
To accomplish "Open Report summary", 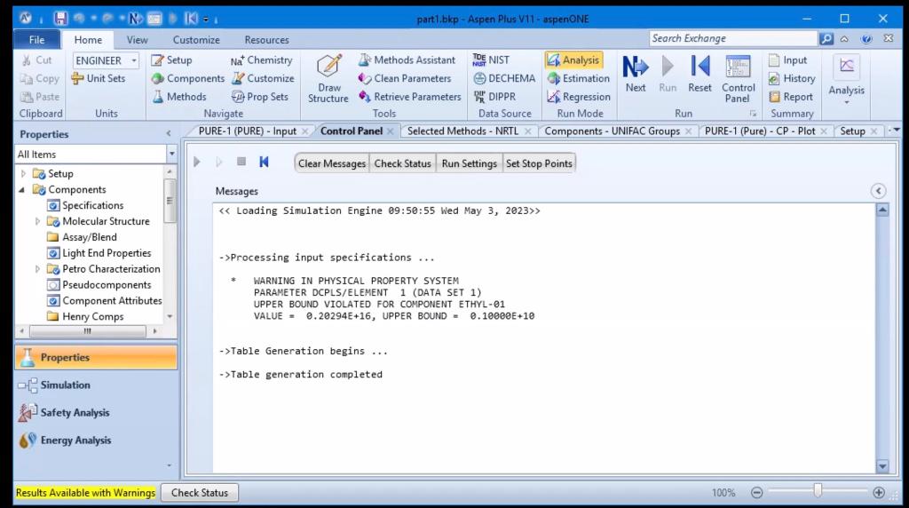I will 791,97.
